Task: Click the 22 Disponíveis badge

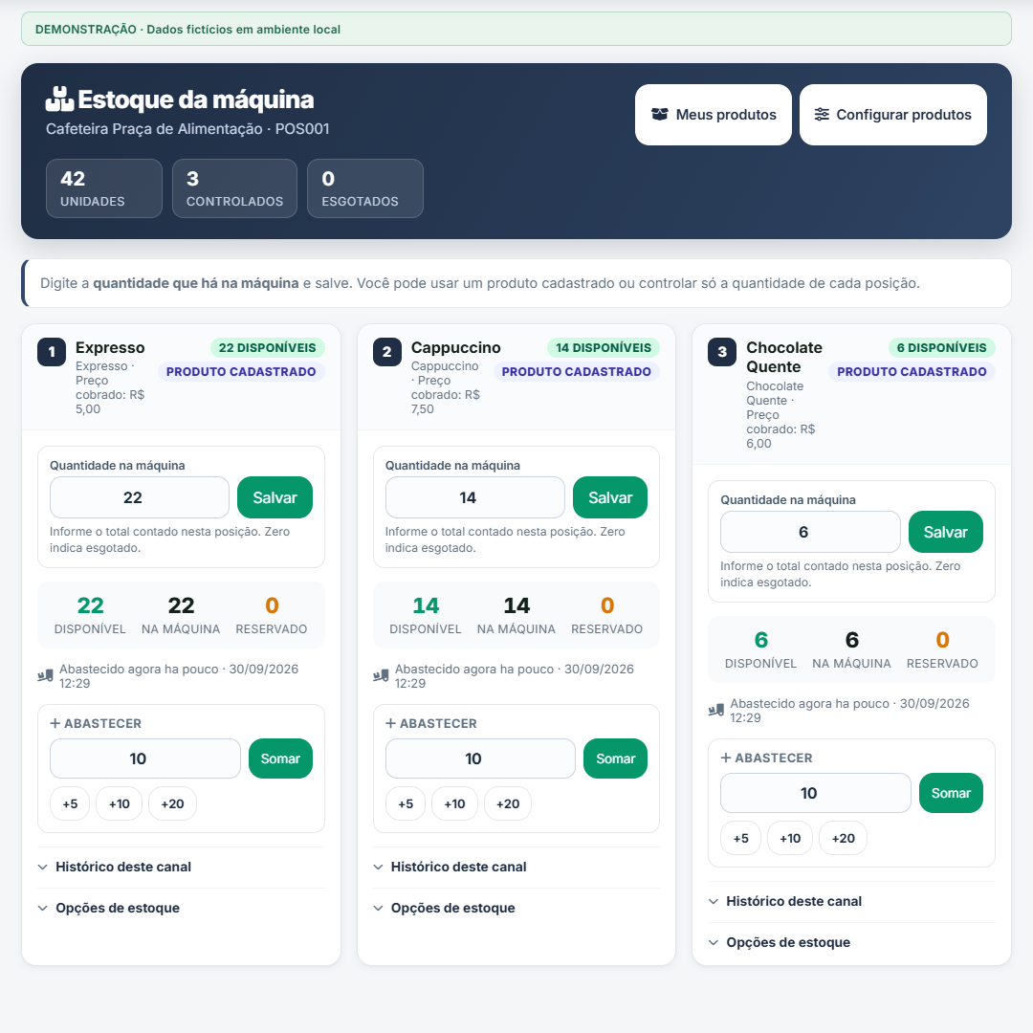Action: [268, 348]
